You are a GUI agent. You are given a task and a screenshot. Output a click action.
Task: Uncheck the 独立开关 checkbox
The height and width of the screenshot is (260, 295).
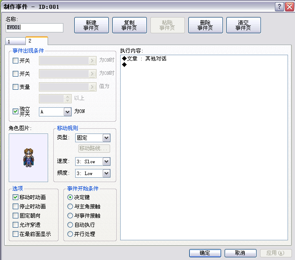coord(15,111)
